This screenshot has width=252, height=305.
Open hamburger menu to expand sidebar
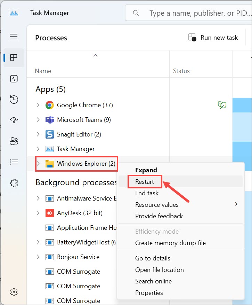point(14,36)
